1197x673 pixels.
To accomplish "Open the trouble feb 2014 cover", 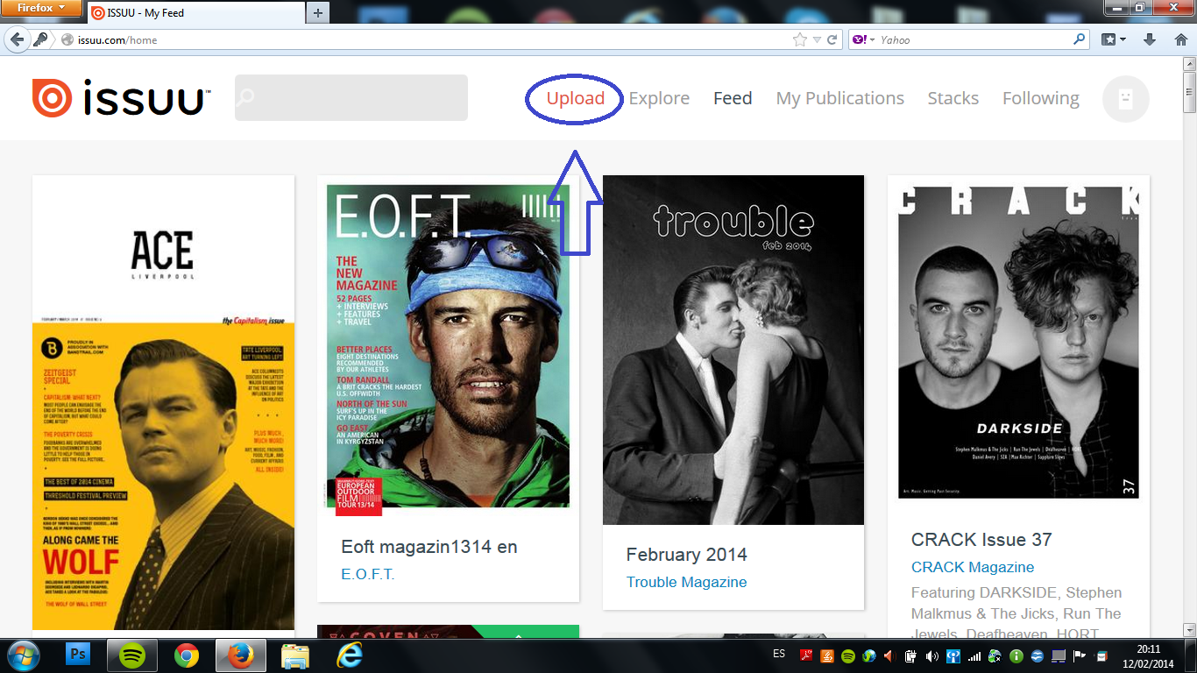I will [733, 350].
